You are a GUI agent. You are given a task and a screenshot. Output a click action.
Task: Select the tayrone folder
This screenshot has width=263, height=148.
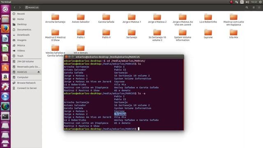208,34
